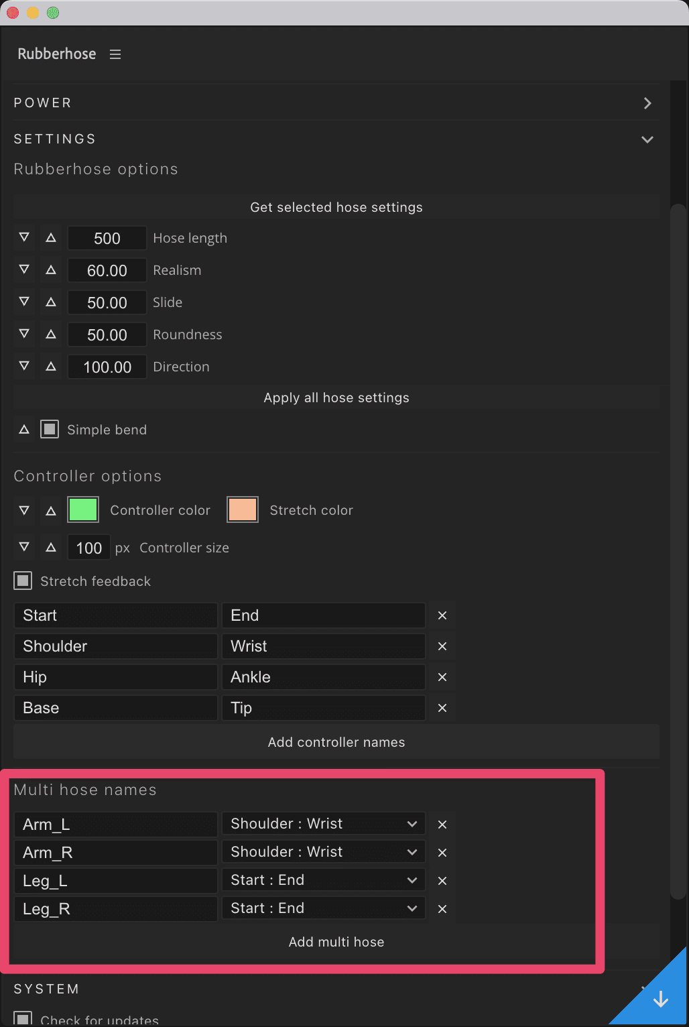Remove the Base / Tip controller names
The width and height of the screenshot is (689, 1027).
[442, 708]
